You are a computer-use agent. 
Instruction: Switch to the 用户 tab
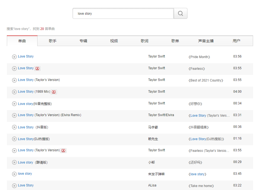pyautogui.click(x=236, y=41)
